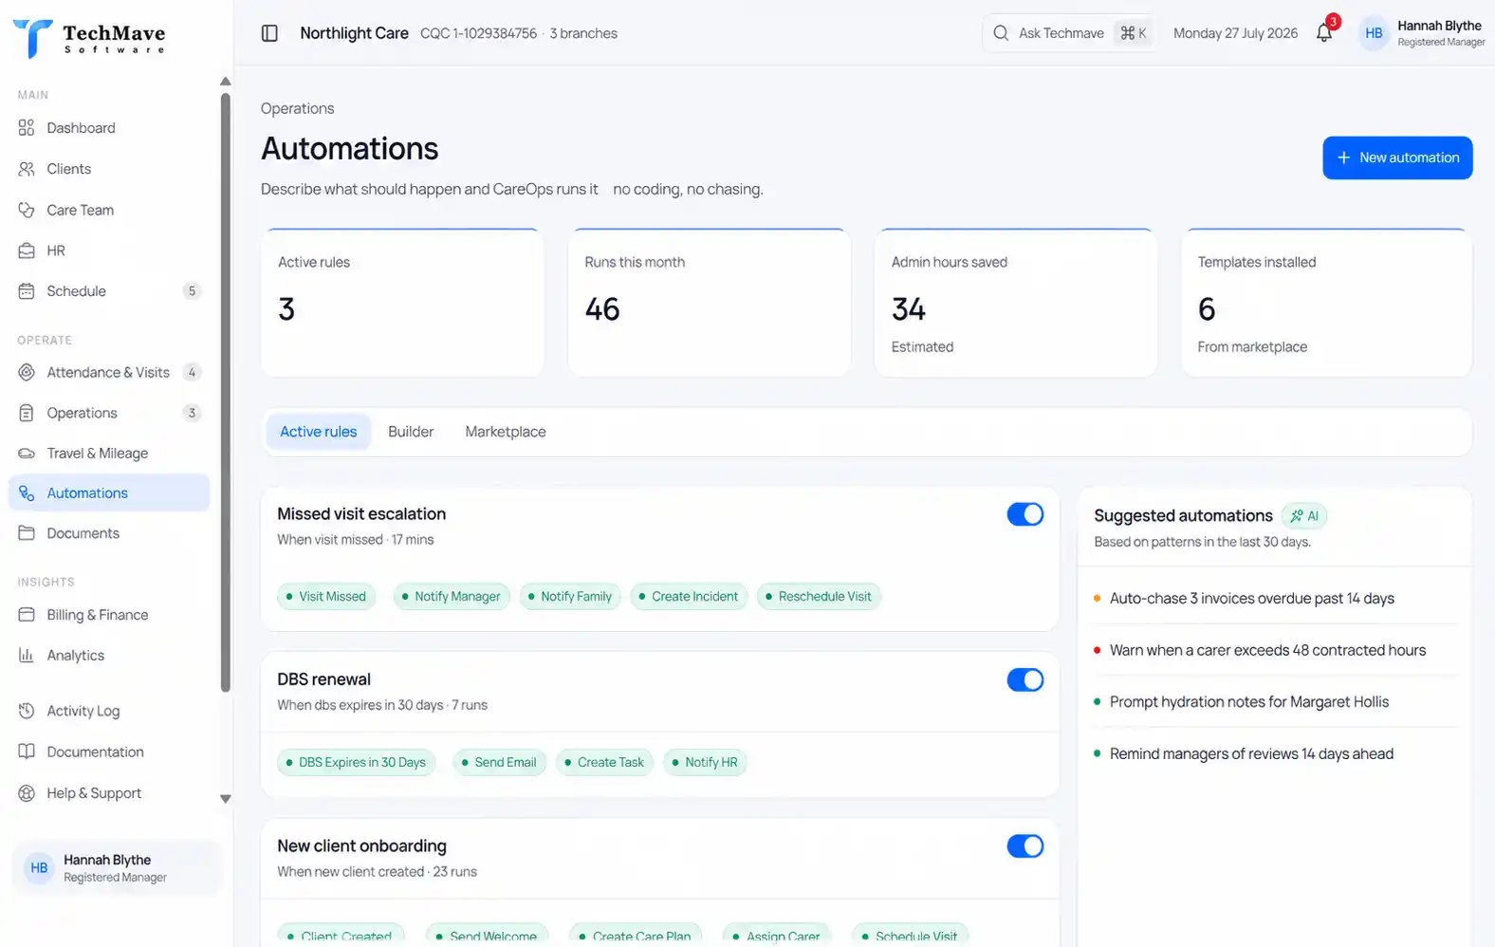Turn off the DBS renewal toggle
This screenshot has height=947, width=1495.
1024,680
